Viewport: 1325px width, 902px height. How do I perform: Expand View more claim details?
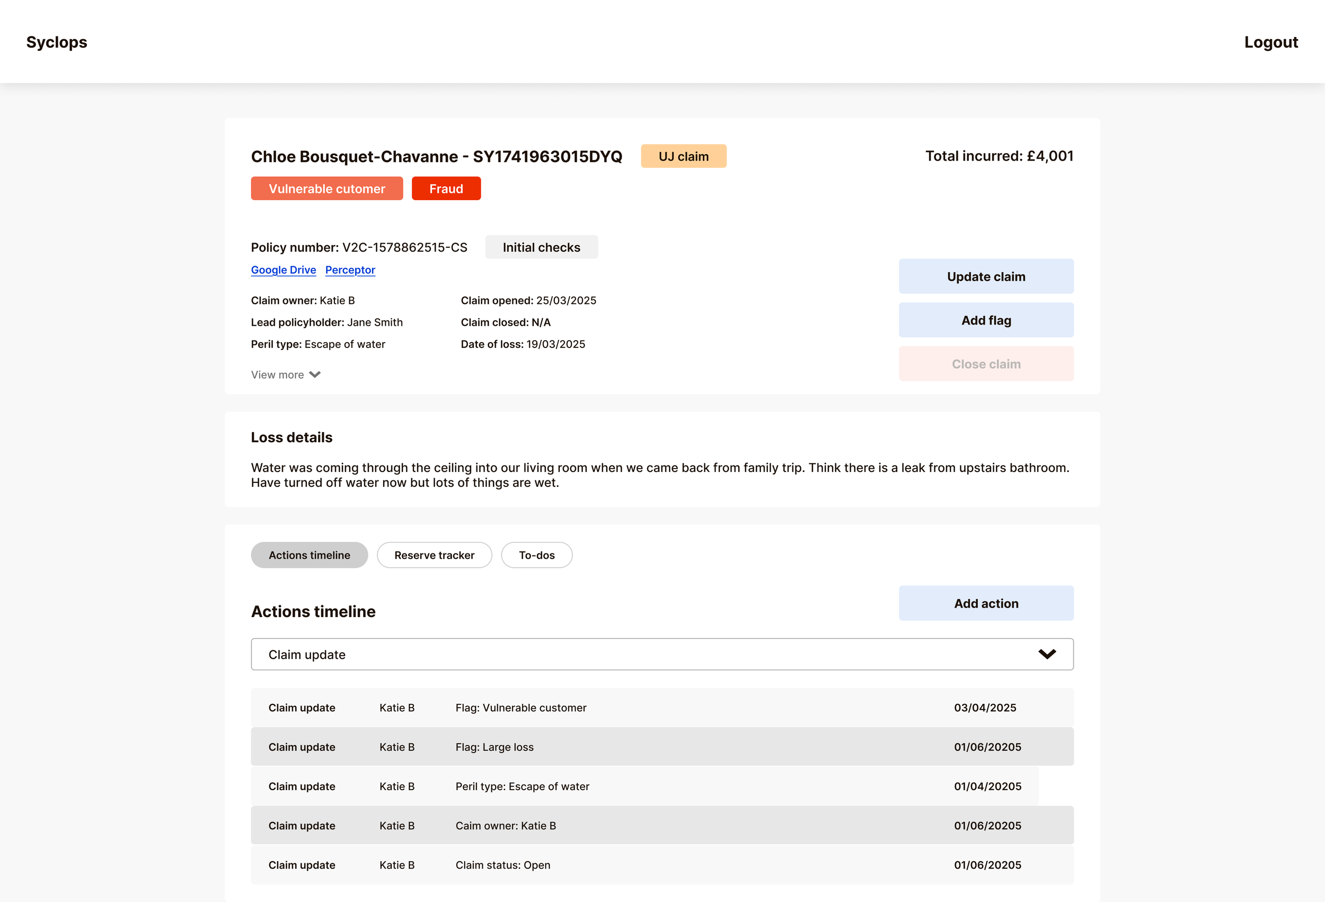pos(278,375)
